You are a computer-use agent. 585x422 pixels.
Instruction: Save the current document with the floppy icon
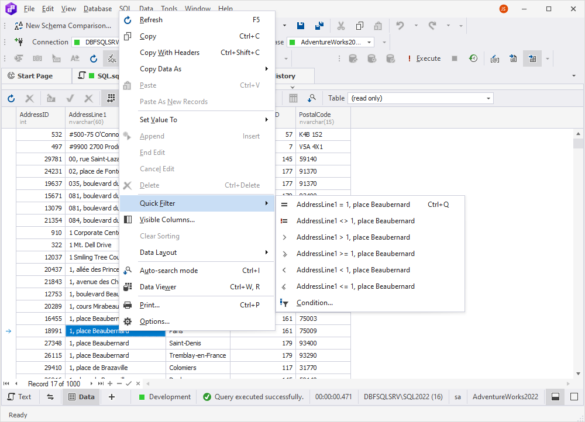point(301,26)
